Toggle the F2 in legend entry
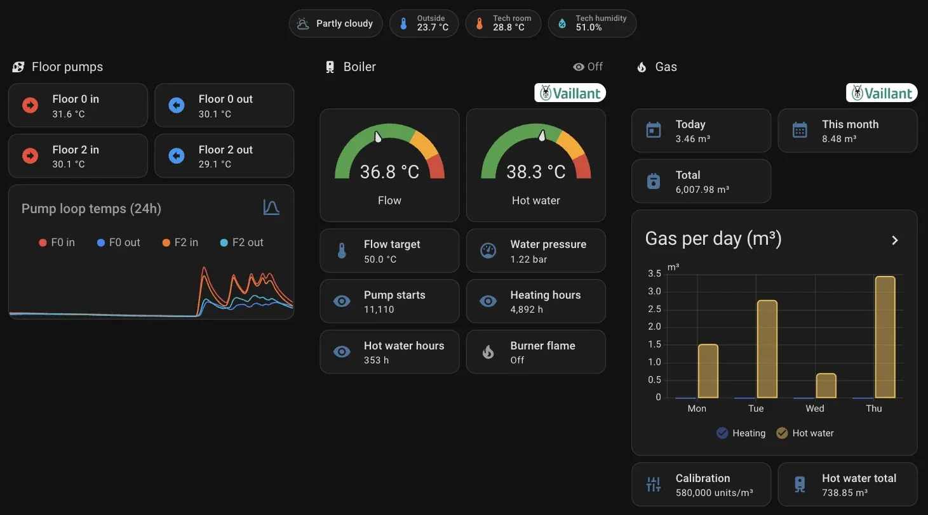This screenshot has width=928, height=515. click(180, 242)
